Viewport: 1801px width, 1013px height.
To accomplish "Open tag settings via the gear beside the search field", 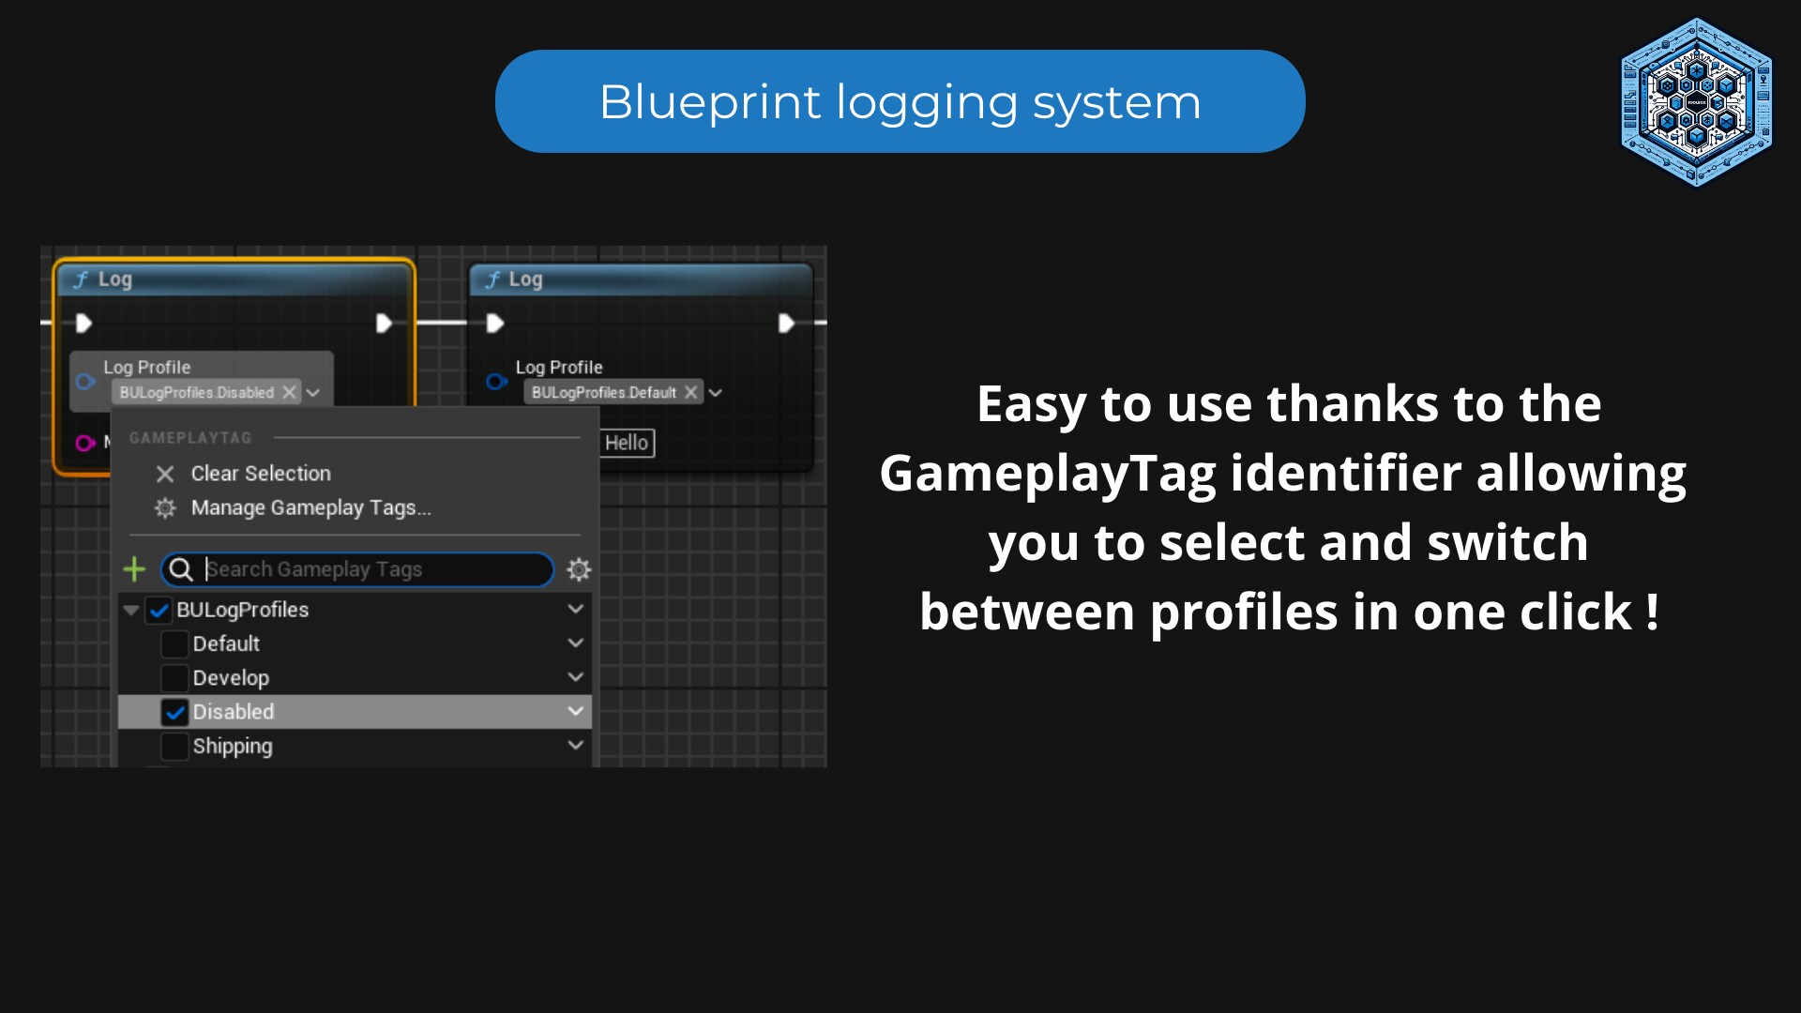I will [578, 569].
